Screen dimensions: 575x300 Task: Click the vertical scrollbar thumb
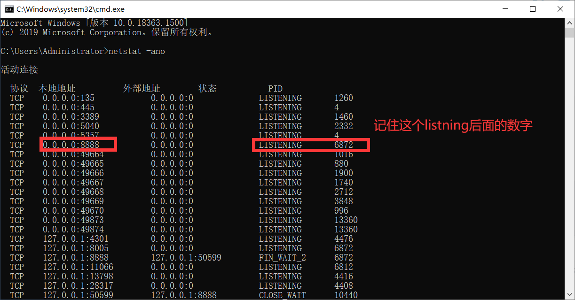pyautogui.click(x=570, y=32)
